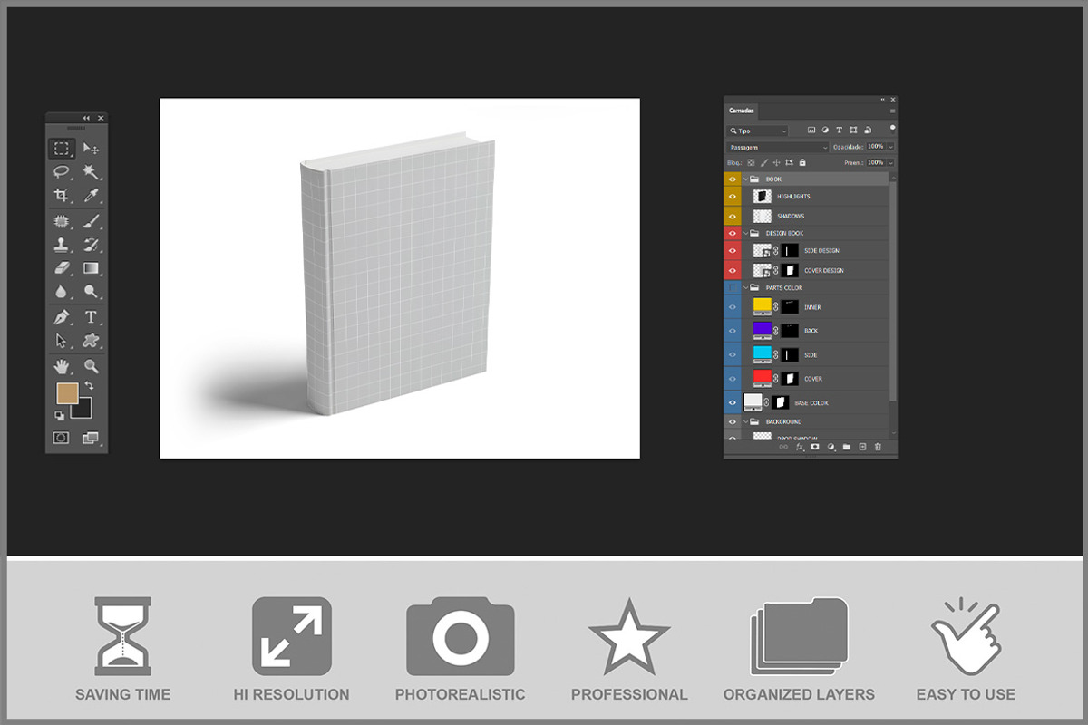Hide the SIDE DESIGN layer
The image size is (1088, 725).
(x=733, y=250)
